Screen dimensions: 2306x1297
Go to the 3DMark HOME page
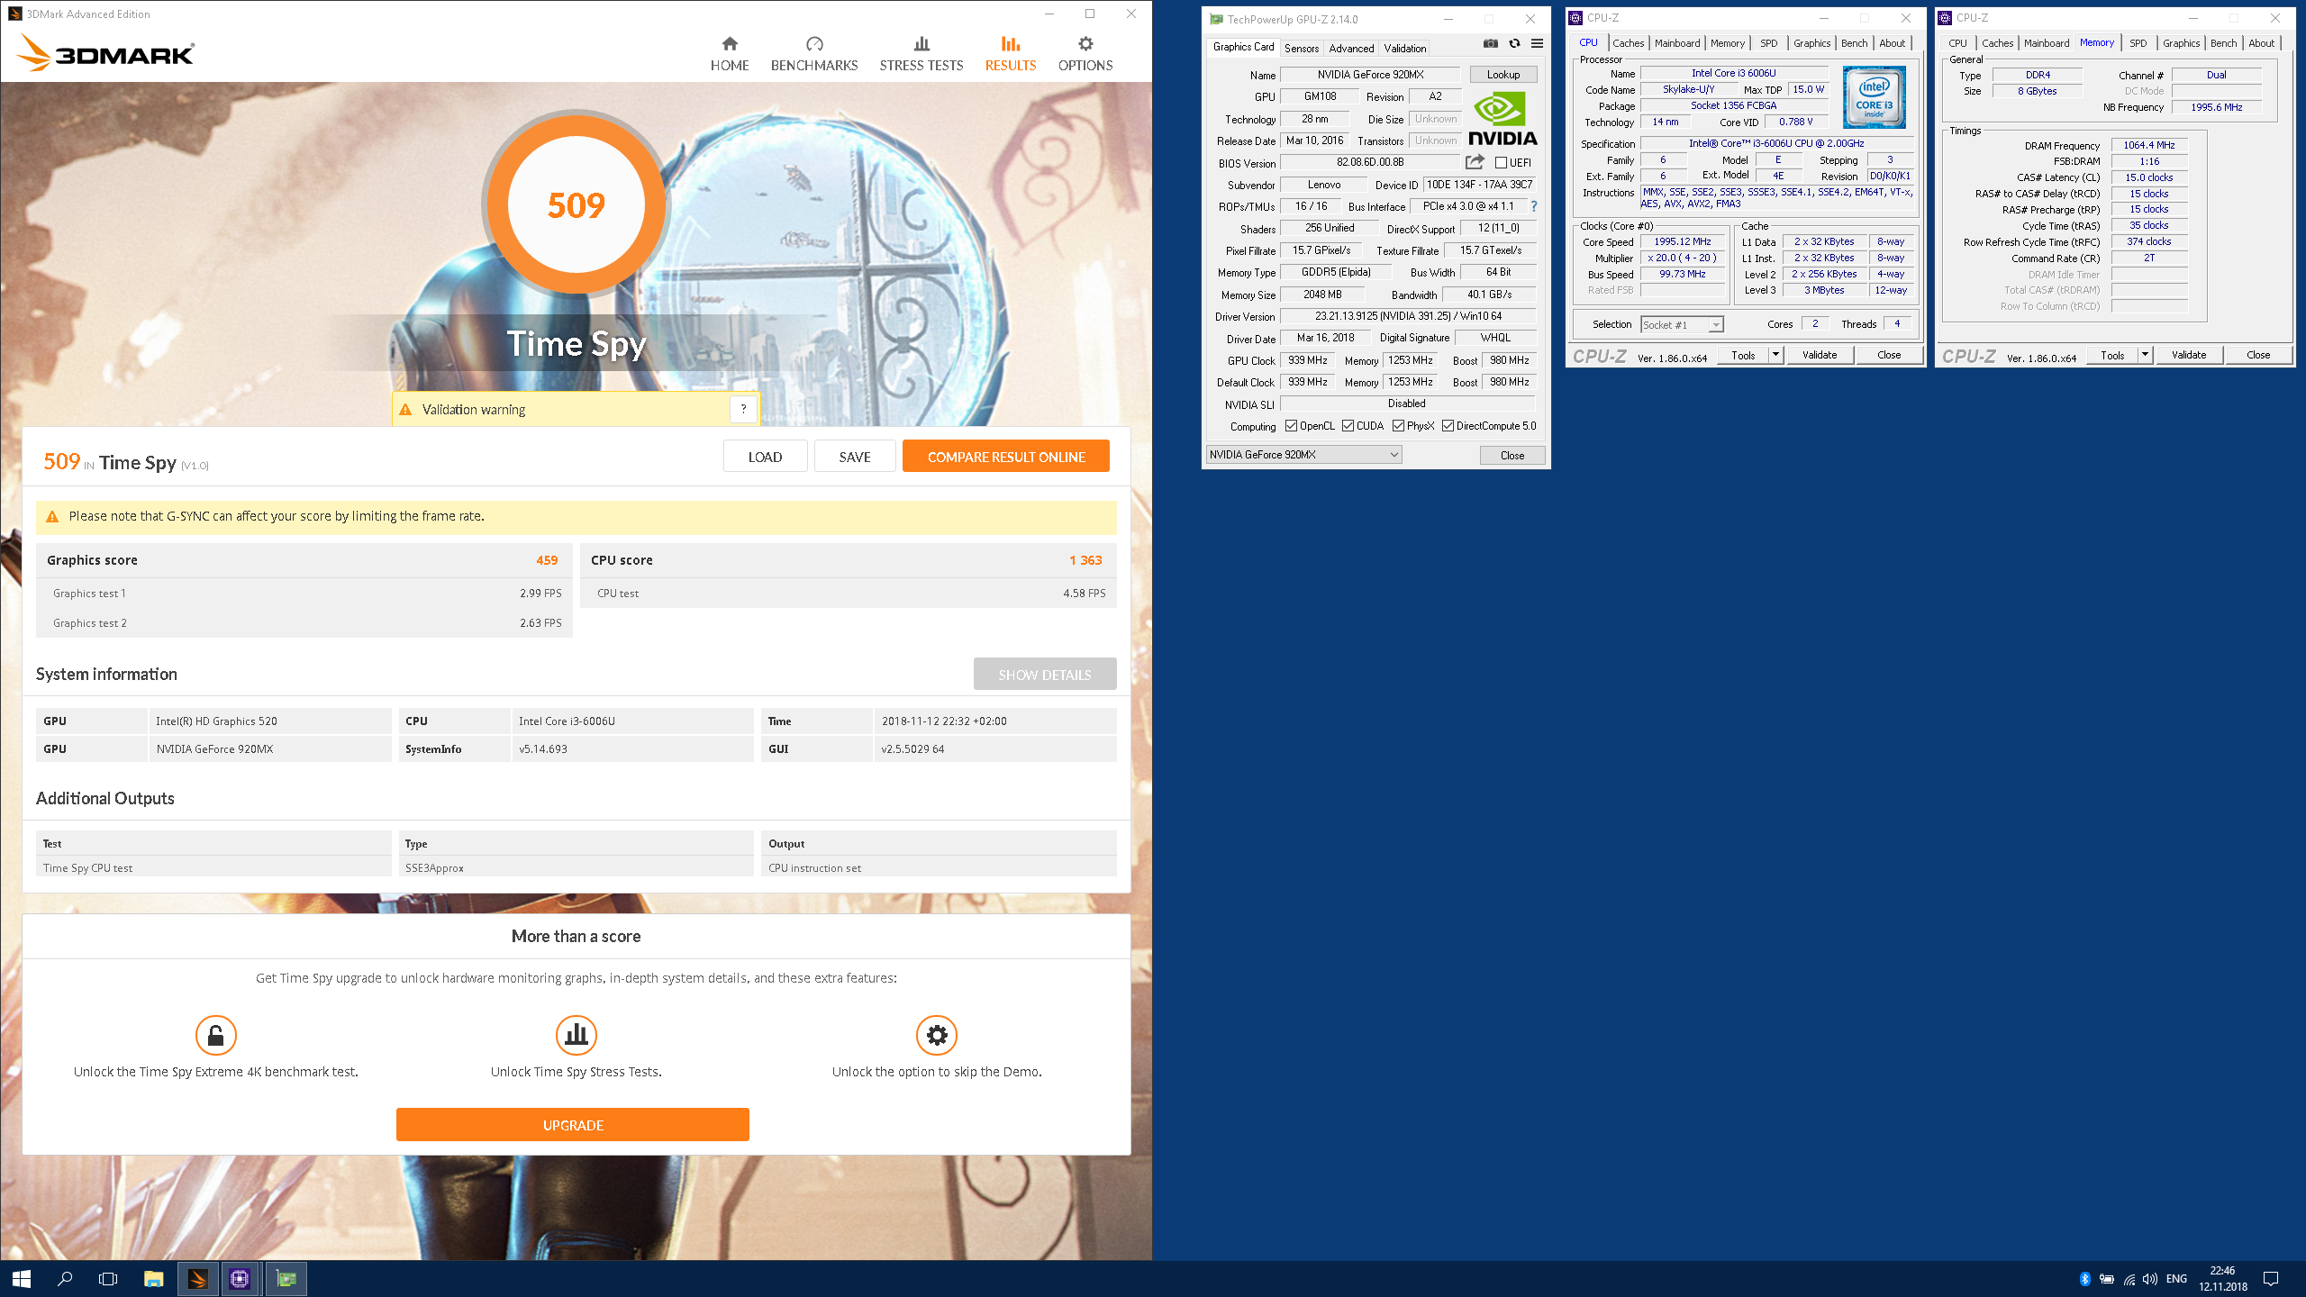(730, 54)
